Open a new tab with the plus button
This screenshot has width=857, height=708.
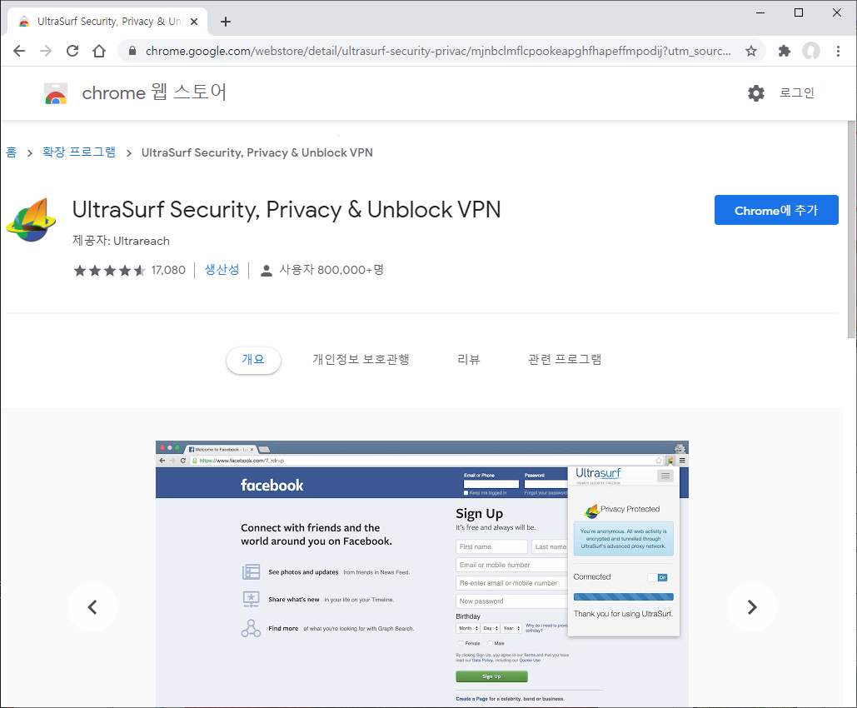coord(225,22)
